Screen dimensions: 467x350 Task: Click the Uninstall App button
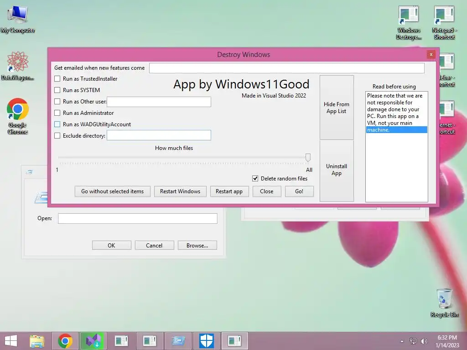coord(337,170)
